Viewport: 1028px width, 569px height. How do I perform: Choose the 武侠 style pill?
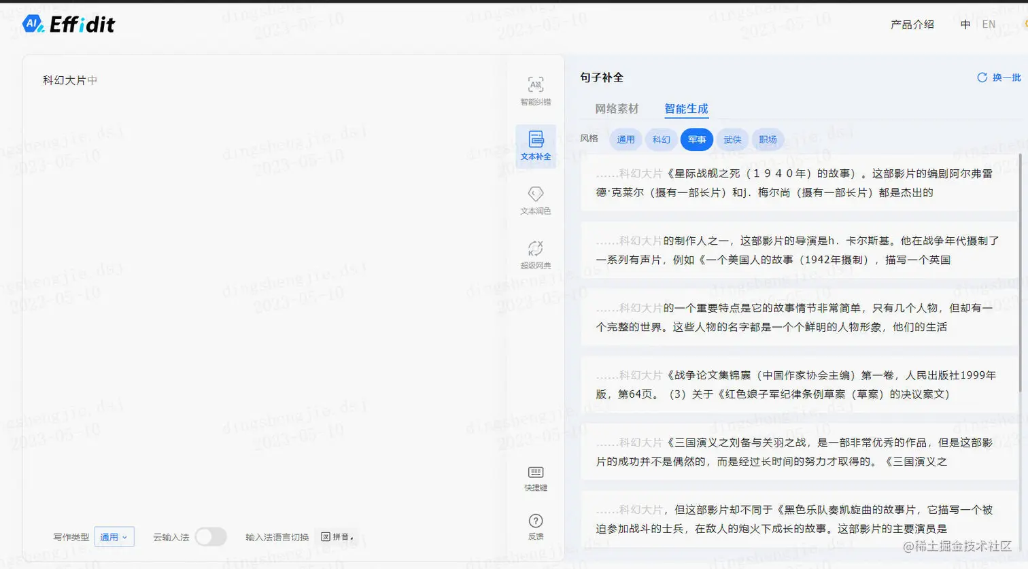pyautogui.click(x=732, y=139)
